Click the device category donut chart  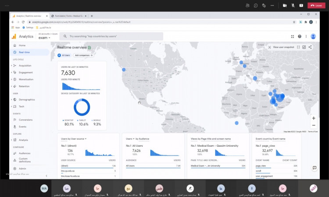82,107
